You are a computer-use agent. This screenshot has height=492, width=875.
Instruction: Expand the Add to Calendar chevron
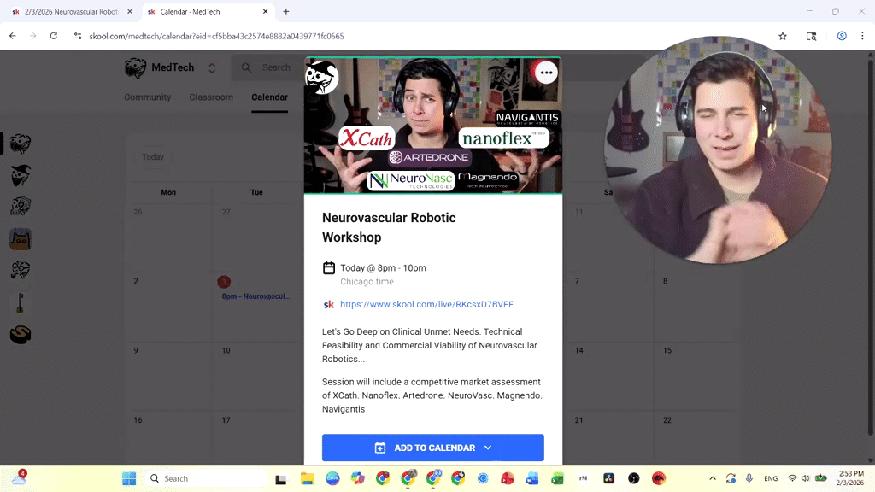tap(488, 448)
